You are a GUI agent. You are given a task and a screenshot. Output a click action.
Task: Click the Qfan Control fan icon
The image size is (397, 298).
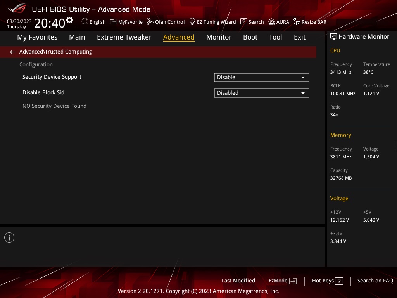150,22
